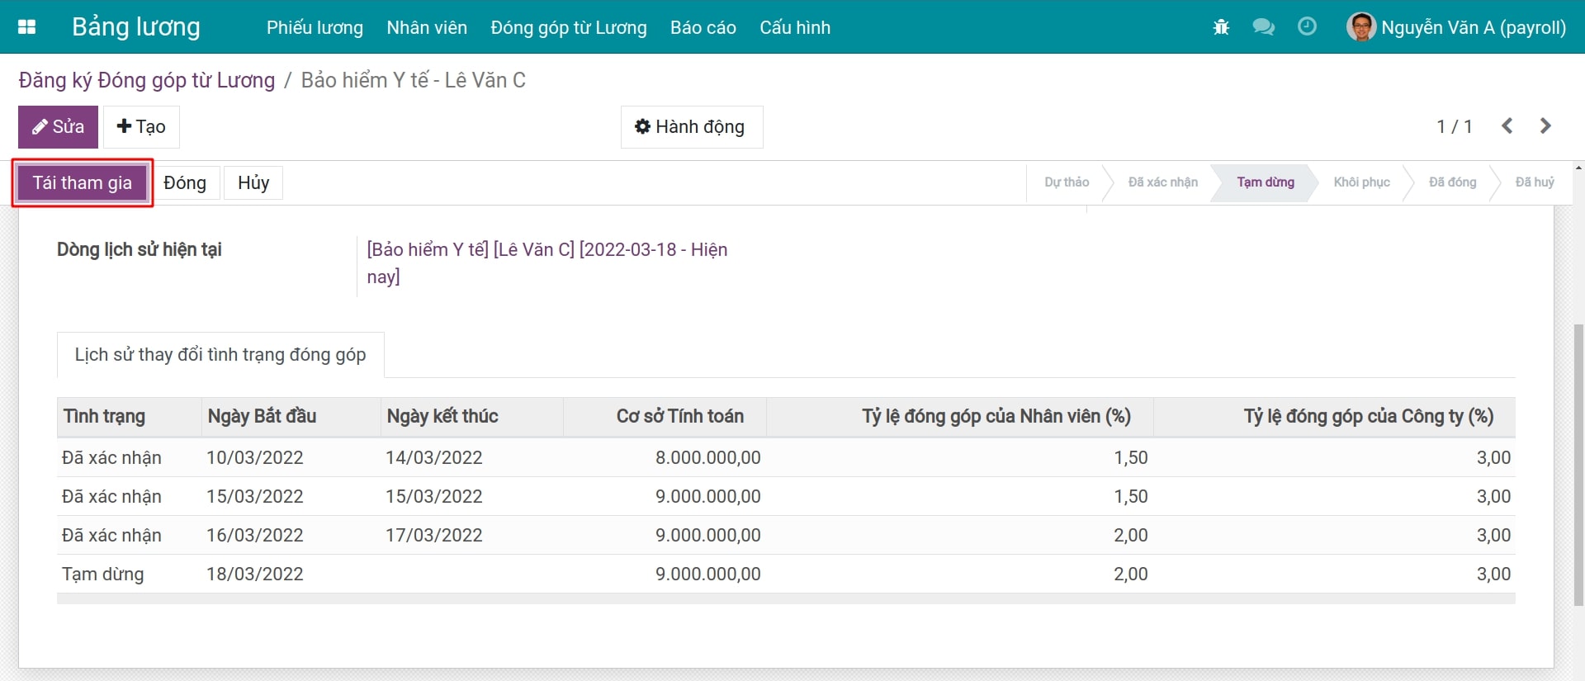Click the Sửa edit button

[x=58, y=127]
